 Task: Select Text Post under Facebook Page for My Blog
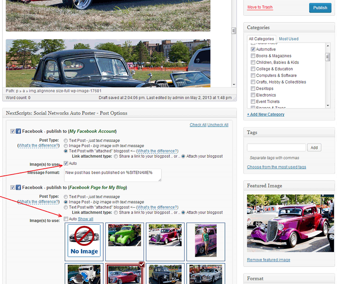66,197
